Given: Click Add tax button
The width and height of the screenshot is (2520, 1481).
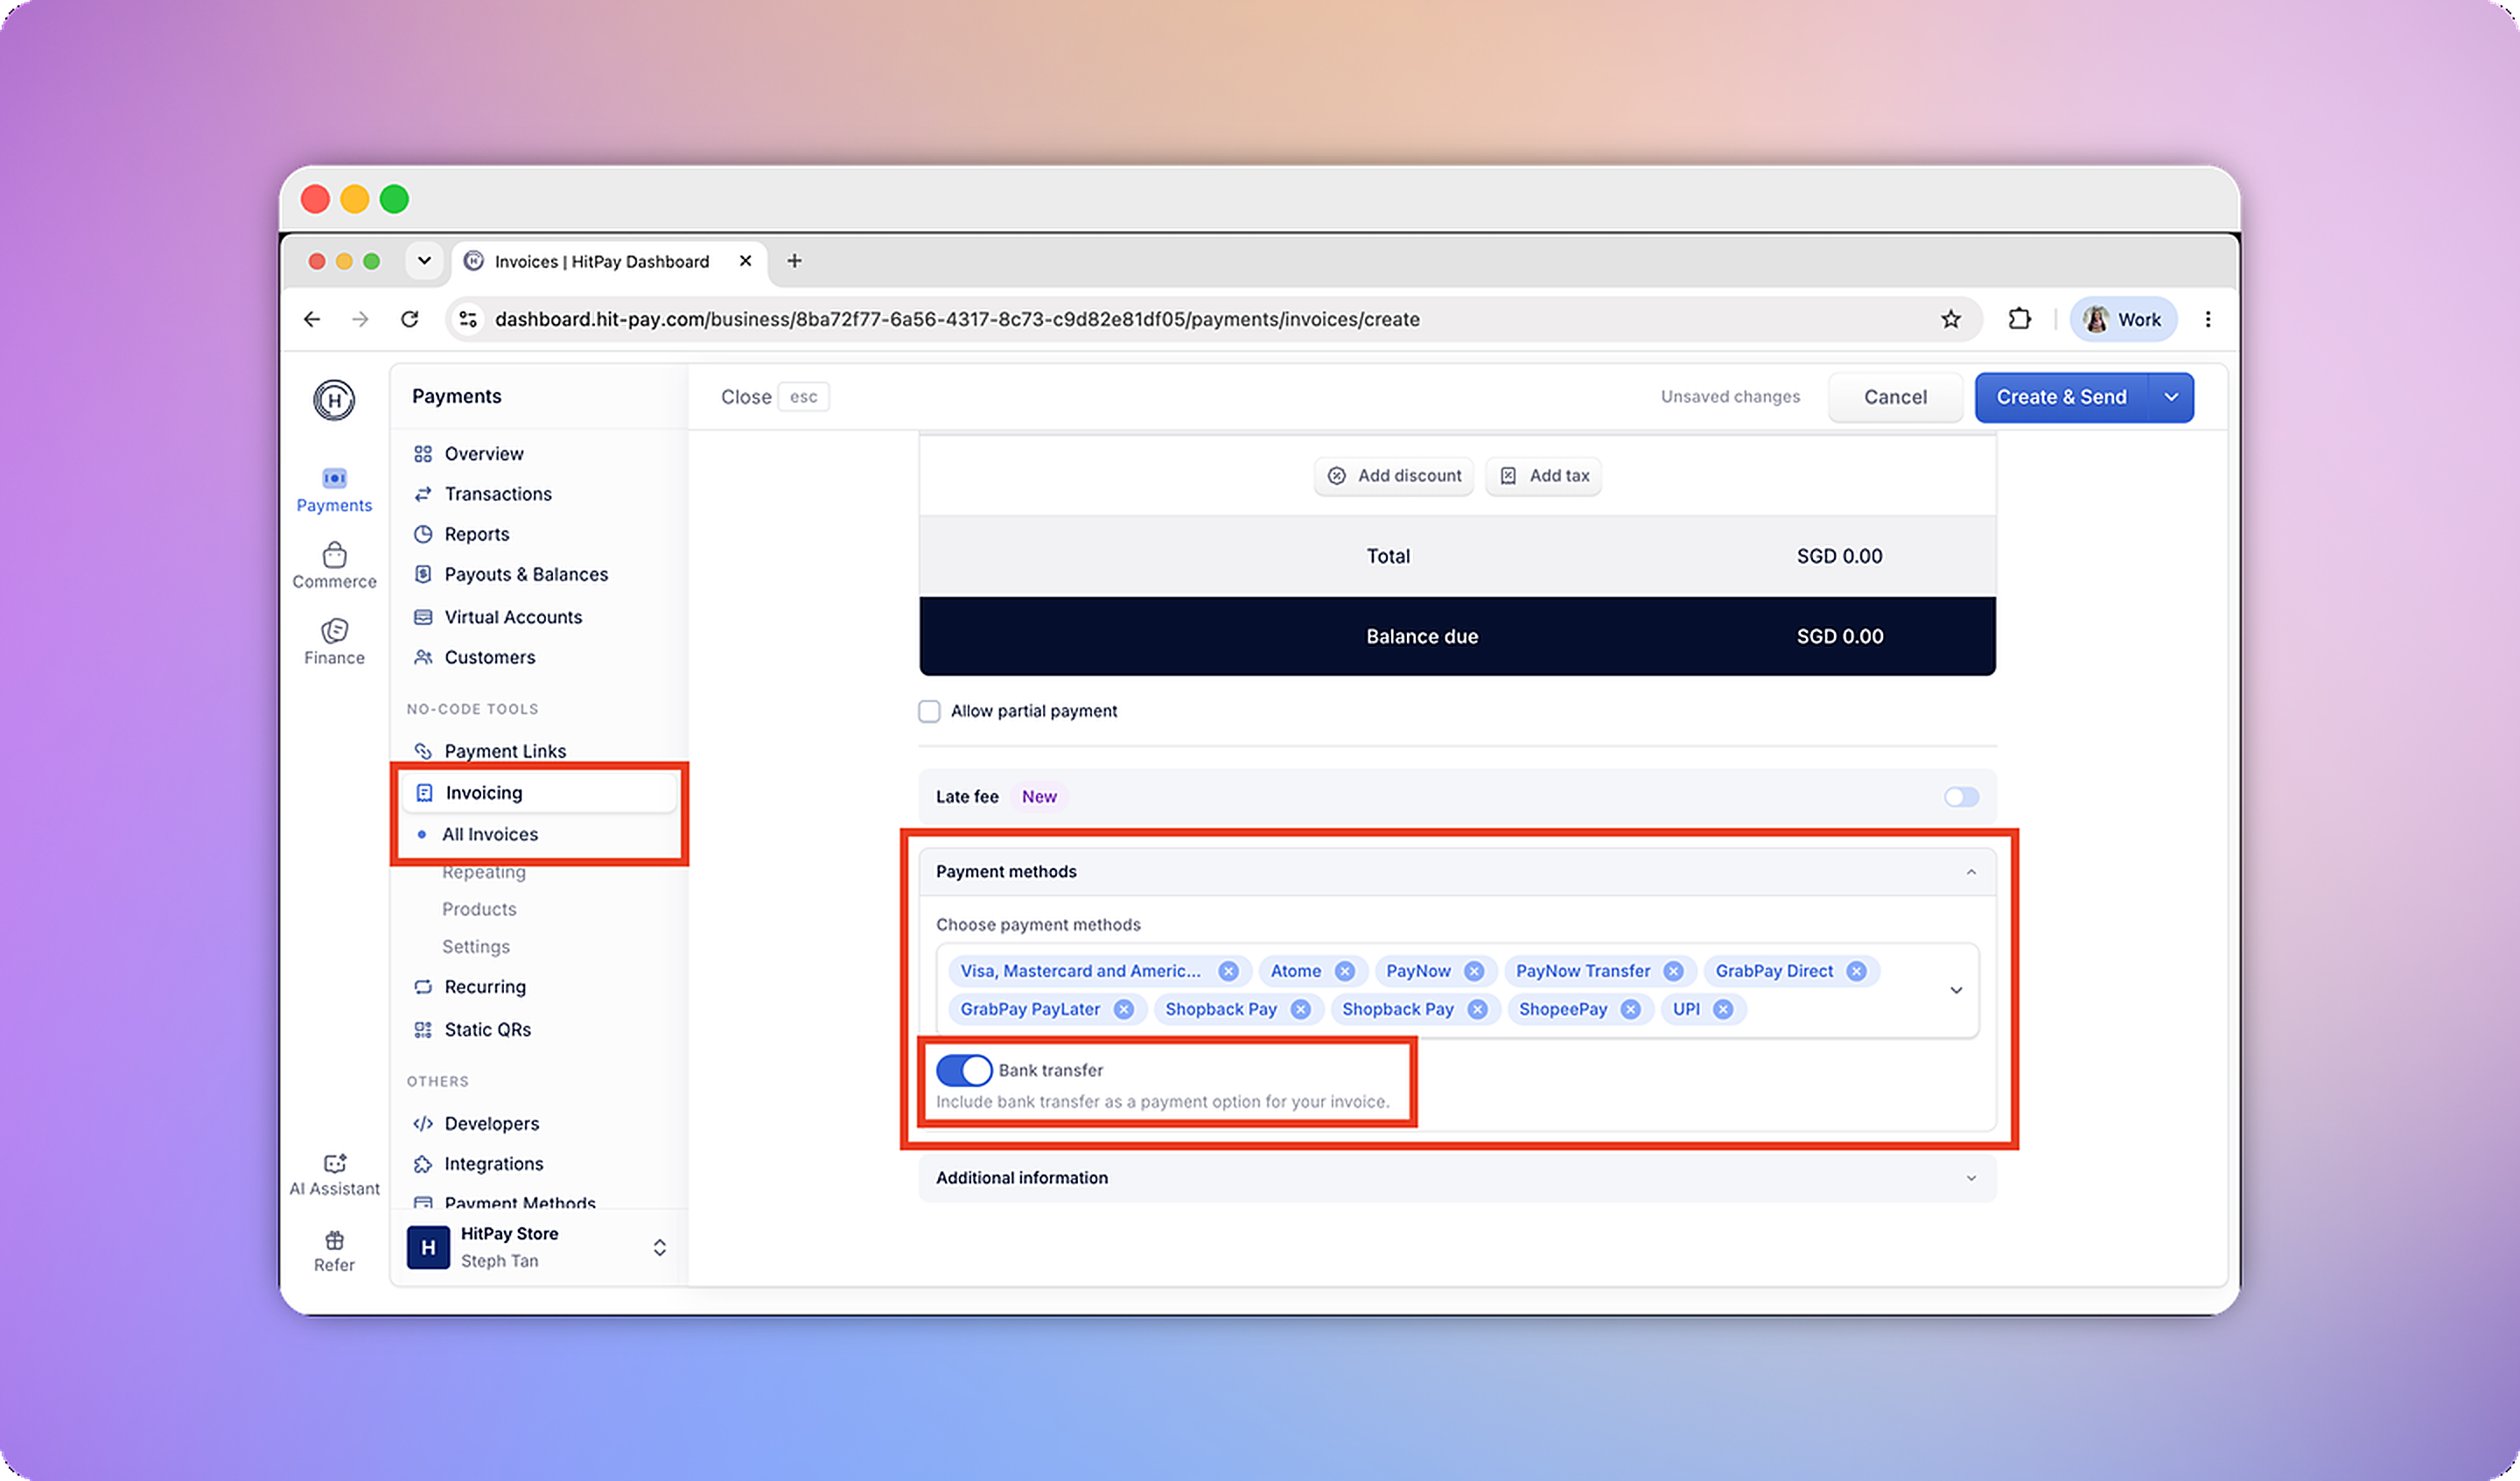Looking at the screenshot, I should [1543, 476].
